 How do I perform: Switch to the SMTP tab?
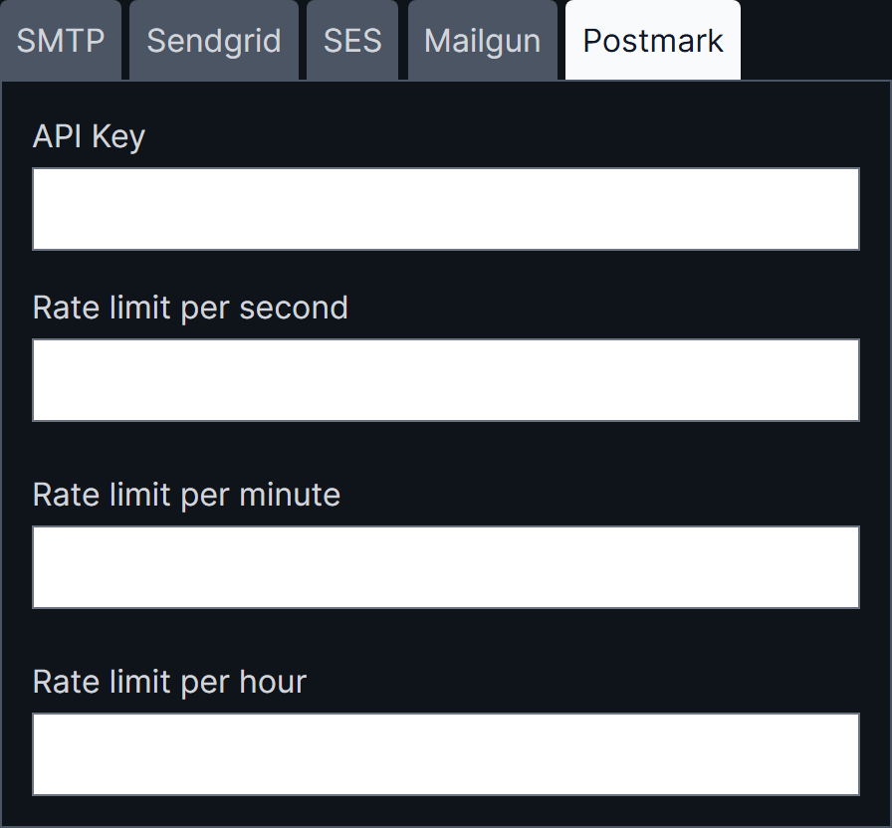pos(61,41)
